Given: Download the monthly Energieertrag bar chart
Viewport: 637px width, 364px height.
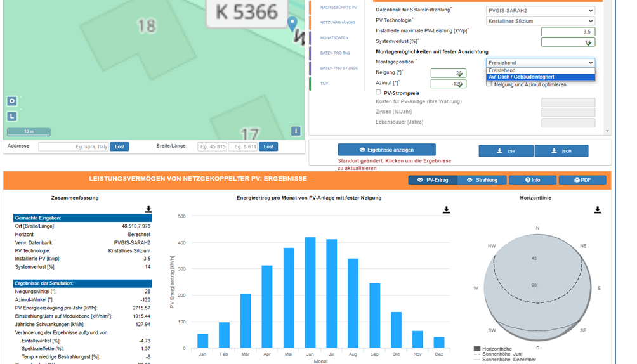Looking at the screenshot, I should tap(447, 210).
